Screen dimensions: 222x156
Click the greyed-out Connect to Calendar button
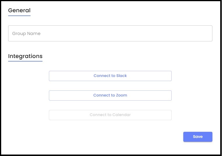point(110,115)
